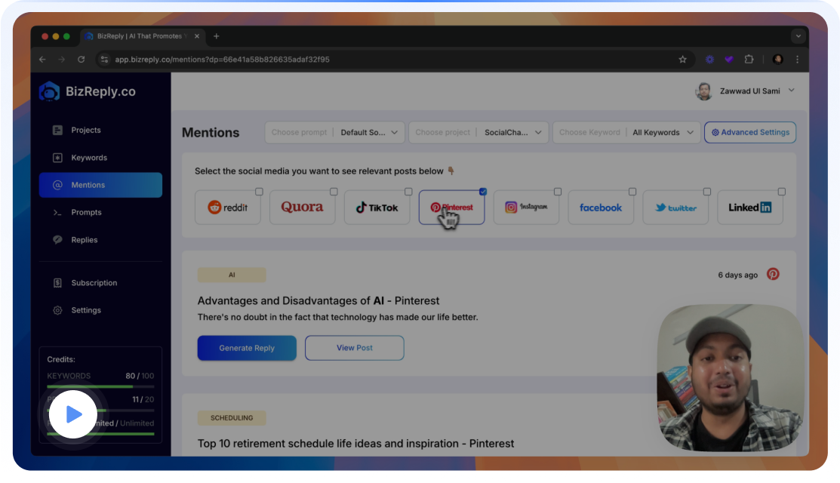Click the KEYWORDS credits progress bar

pos(100,386)
